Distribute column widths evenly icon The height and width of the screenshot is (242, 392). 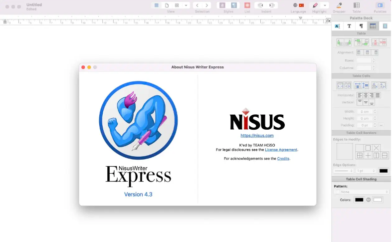pos(358,86)
